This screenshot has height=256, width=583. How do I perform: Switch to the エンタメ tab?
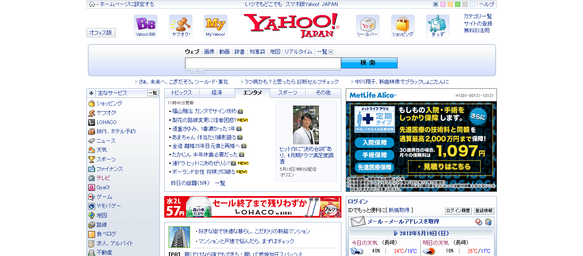click(x=252, y=93)
